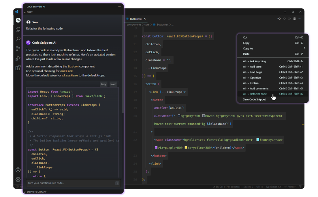Image resolution: width=318 pixels, height=197 pixels.
Task: Switch to the Button.tsx editor tab
Action: point(135,19)
